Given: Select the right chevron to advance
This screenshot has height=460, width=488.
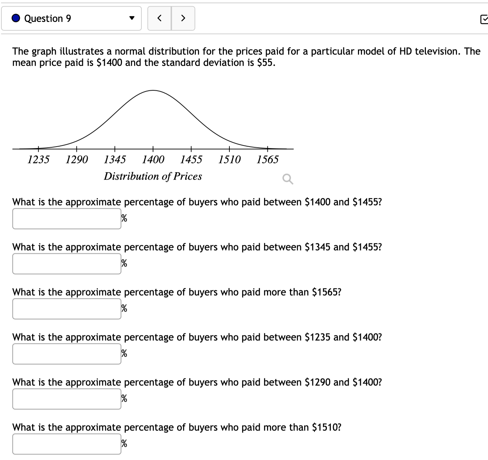Looking at the screenshot, I should [183, 18].
